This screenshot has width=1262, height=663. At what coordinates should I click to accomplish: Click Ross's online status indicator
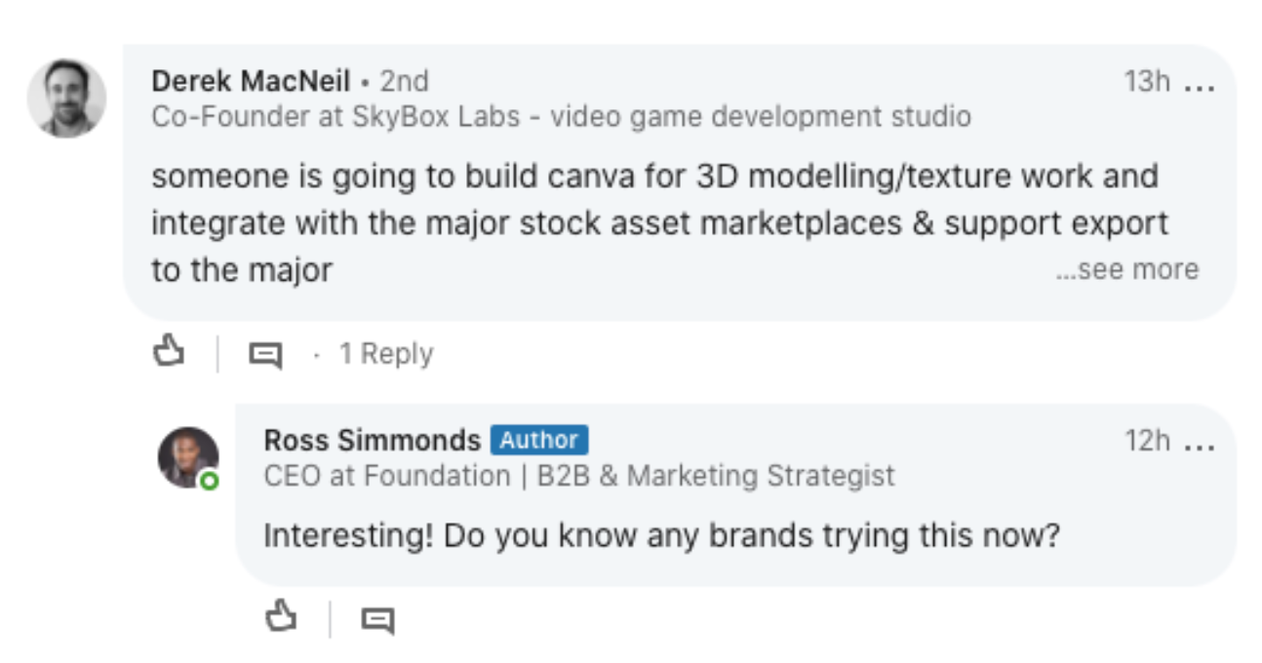tap(209, 481)
